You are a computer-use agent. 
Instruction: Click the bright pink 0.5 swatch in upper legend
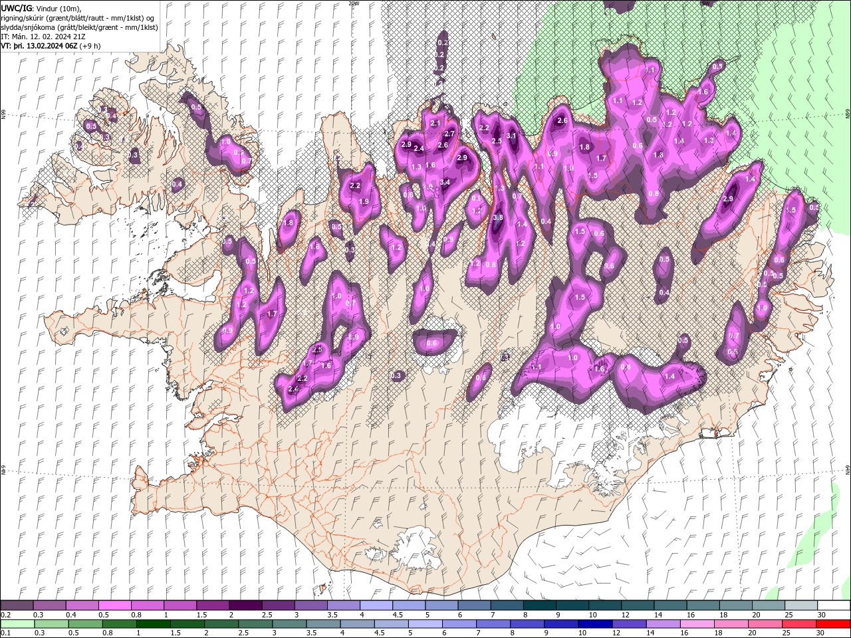[114, 605]
